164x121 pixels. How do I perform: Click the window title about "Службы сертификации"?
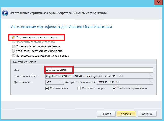(59, 13)
